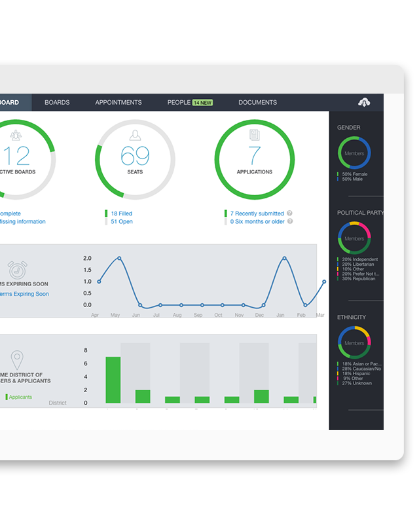Click help icon beside Recently submitted
This screenshot has width=419, height=531.
(x=289, y=213)
